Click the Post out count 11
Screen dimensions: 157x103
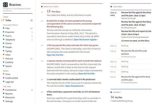tap(31, 59)
